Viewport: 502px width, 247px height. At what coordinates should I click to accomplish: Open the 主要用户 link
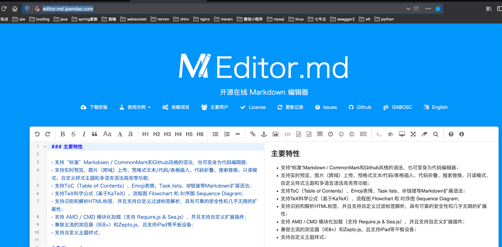[214, 107]
